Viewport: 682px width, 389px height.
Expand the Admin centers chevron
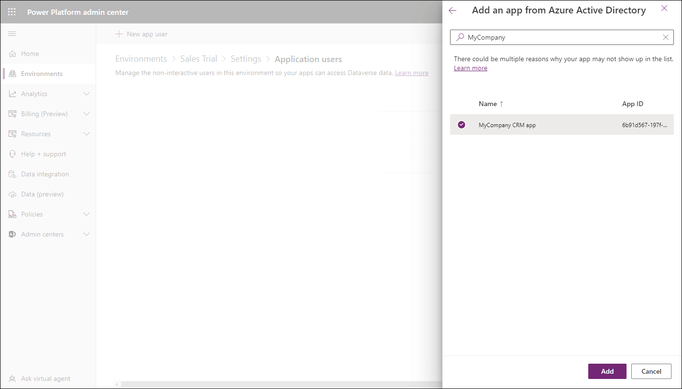87,234
